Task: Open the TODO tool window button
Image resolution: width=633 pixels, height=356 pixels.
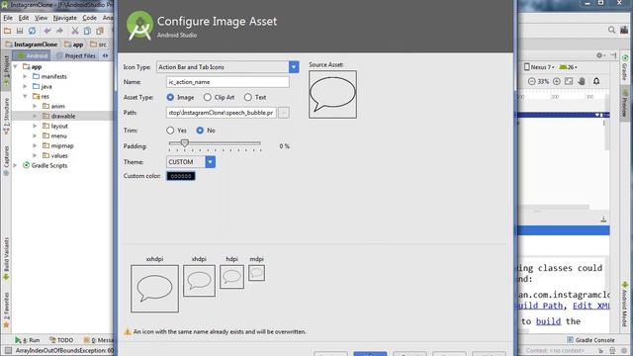Action: click(x=61, y=340)
